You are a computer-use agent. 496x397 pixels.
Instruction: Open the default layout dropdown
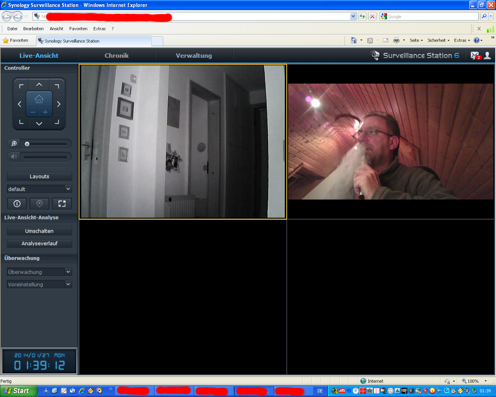click(x=40, y=189)
